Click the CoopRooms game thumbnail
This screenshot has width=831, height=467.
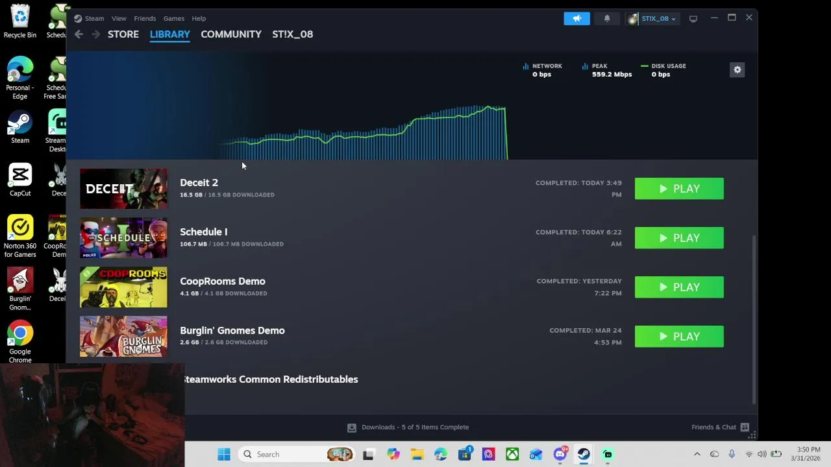pos(123,287)
